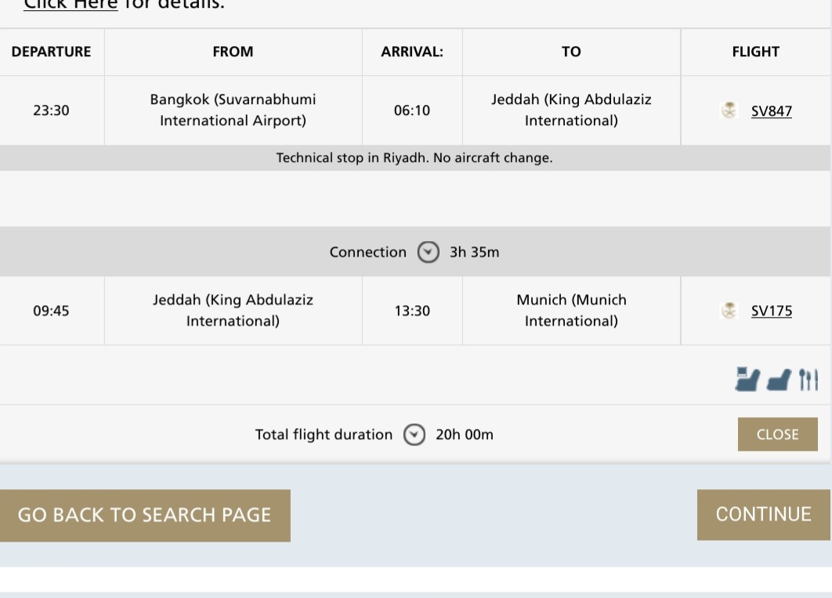
Task: Select the Munich International destination cell
Action: [x=571, y=310]
